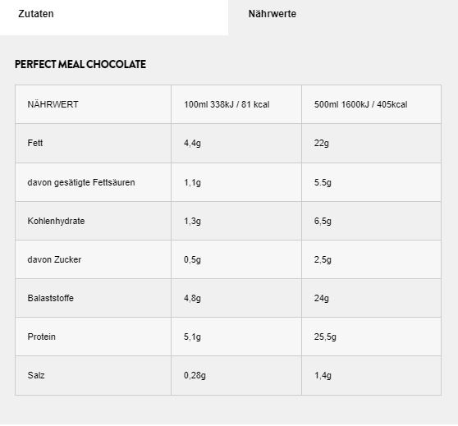Click the 25,5g Protein value
Screen dimensions: 458x426
325,337
